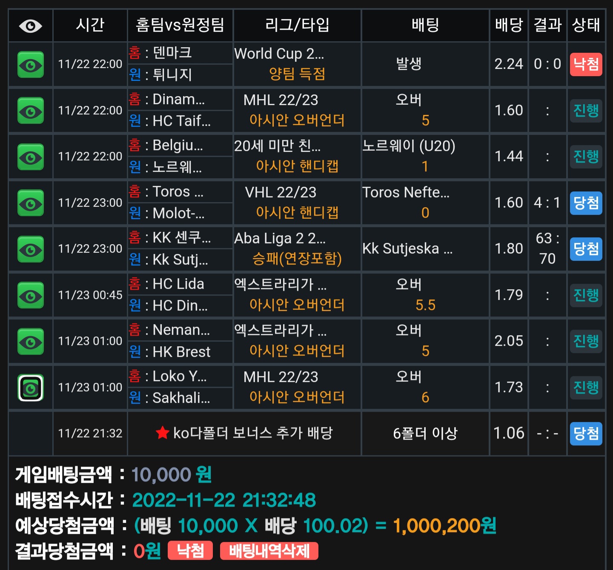Viewport: 613px width, 570px height.
Task: Click the eye icon for Toros vs Molot row
Action: pos(31,203)
